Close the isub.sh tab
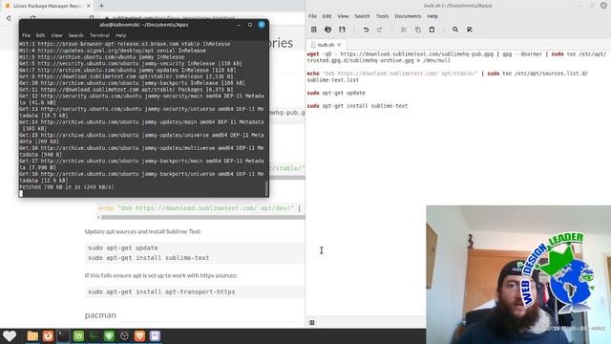This screenshot has height=344, width=611. [x=339, y=45]
